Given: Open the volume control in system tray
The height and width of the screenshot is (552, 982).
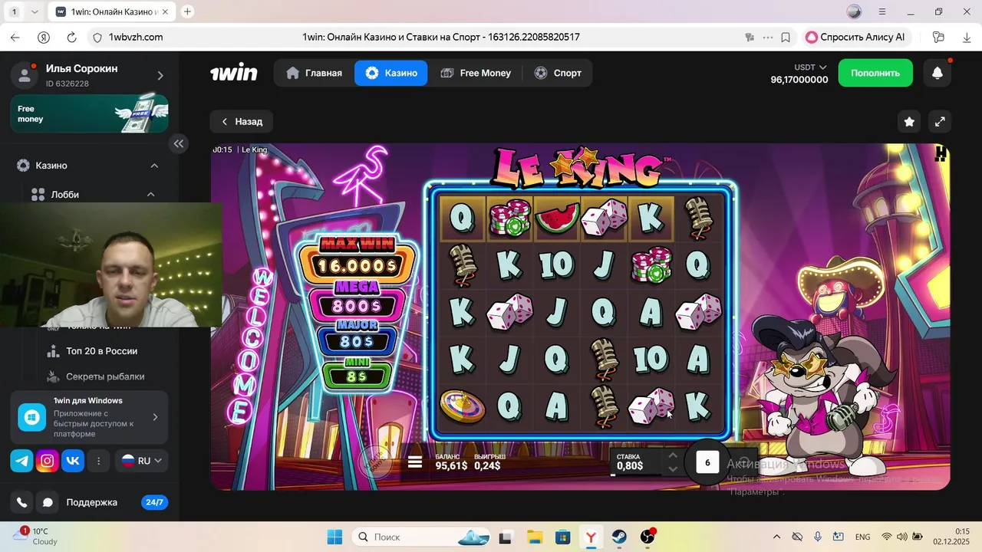Looking at the screenshot, I should click(x=901, y=537).
